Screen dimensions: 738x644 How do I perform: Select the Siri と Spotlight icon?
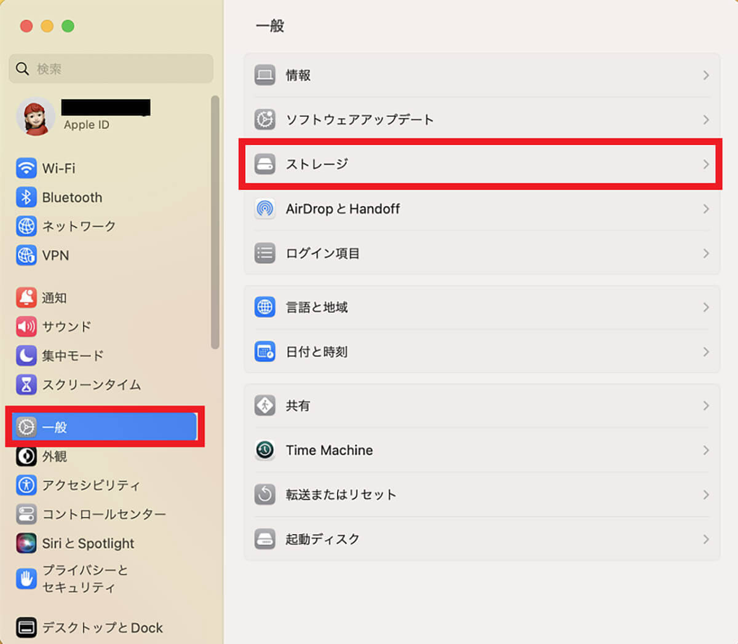tap(26, 543)
